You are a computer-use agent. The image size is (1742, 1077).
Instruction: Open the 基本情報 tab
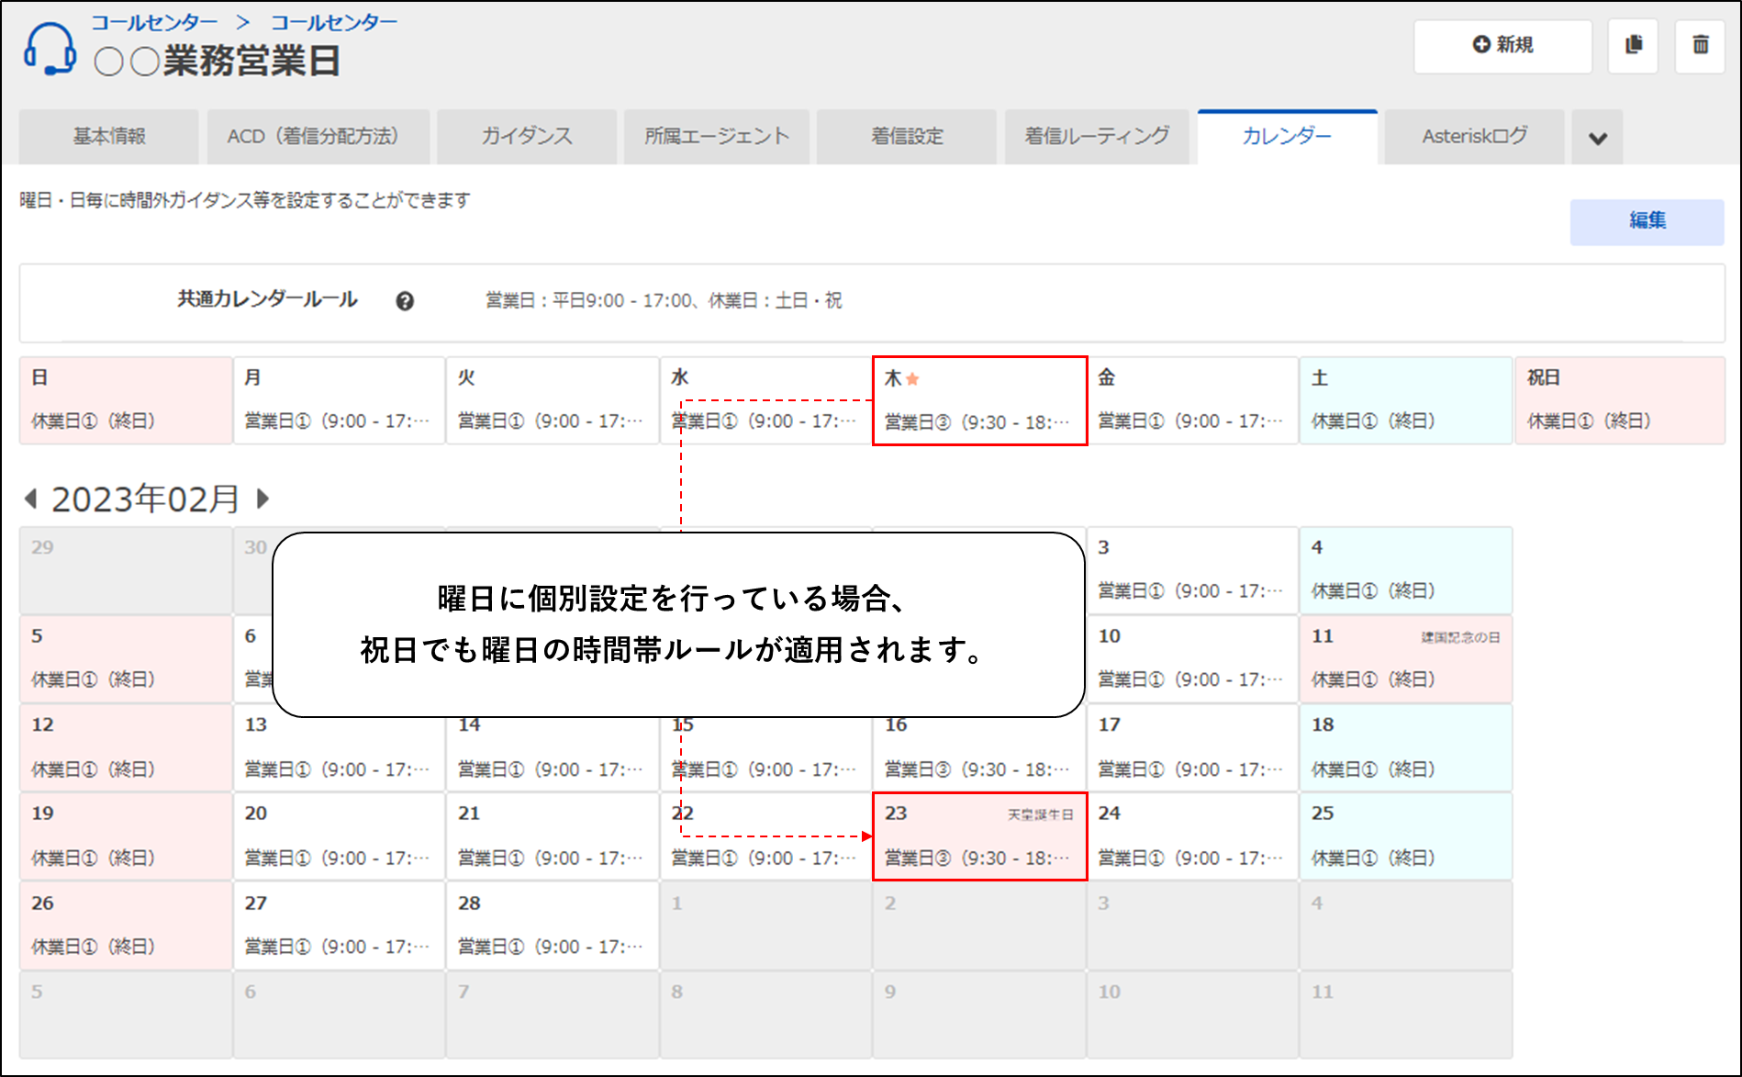(x=109, y=137)
